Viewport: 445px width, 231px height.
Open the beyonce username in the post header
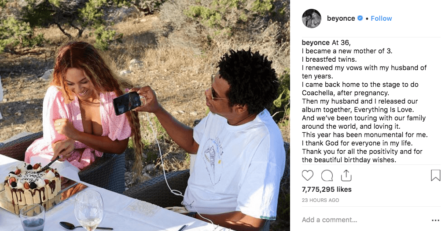[341, 19]
